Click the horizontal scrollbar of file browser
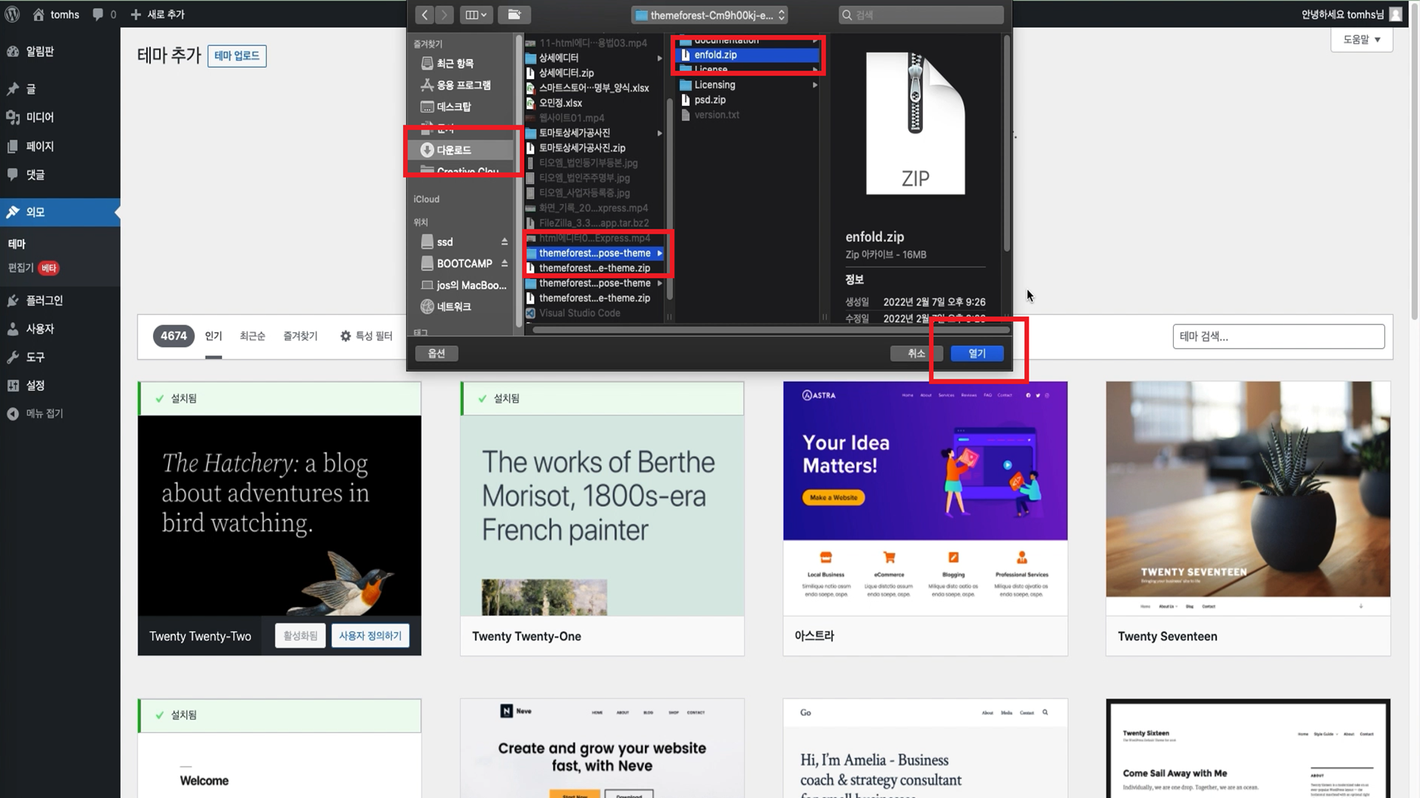This screenshot has width=1420, height=798. point(770,330)
